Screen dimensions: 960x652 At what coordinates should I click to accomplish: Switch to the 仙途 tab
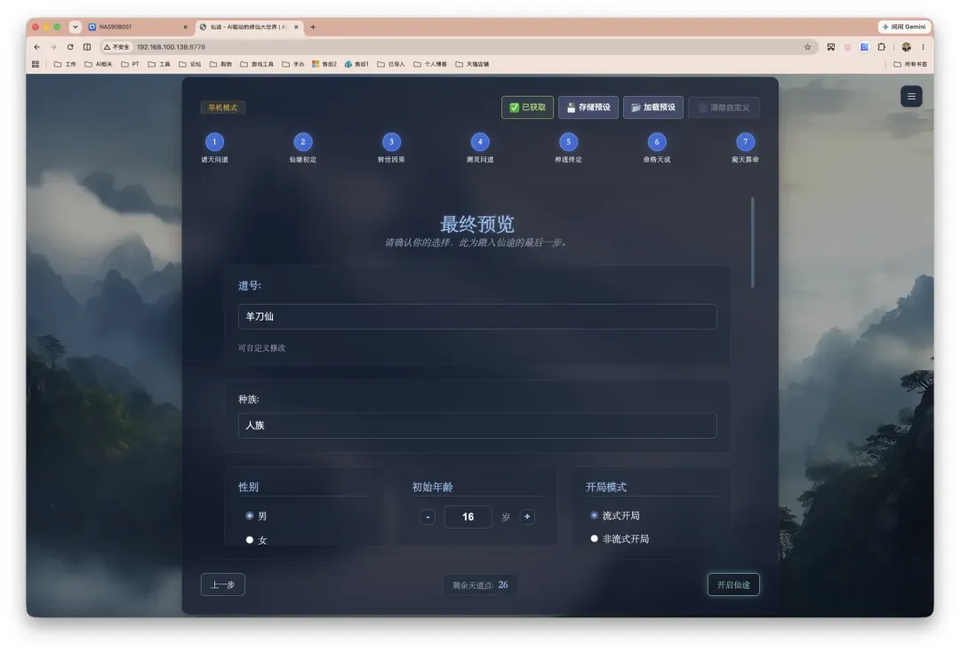249,27
